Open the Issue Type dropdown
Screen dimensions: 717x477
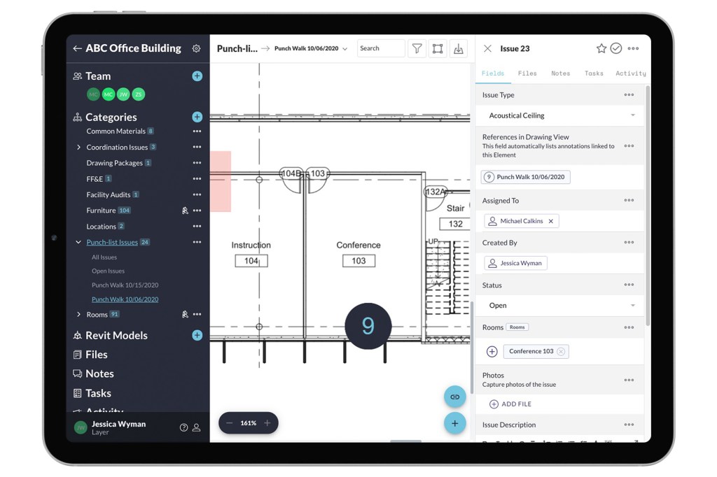pos(560,115)
